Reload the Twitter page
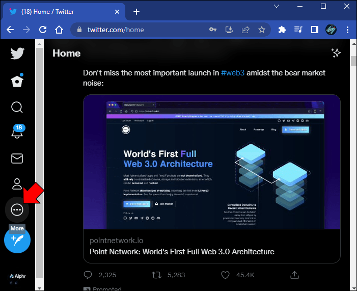Image resolution: width=357 pixels, height=291 pixels. click(43, 30)
